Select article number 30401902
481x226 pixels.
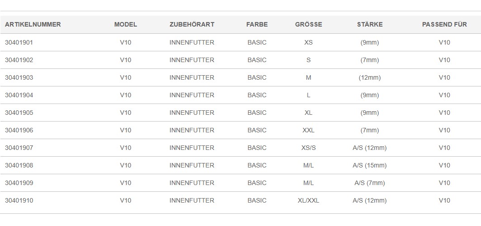[19, 60]
